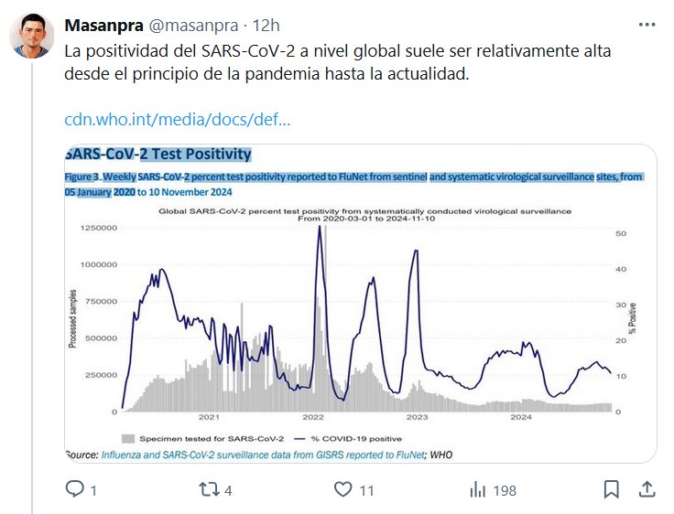Click the reply speech bubble icon
The width and height of the screenshot is (674, 514).
75,490
